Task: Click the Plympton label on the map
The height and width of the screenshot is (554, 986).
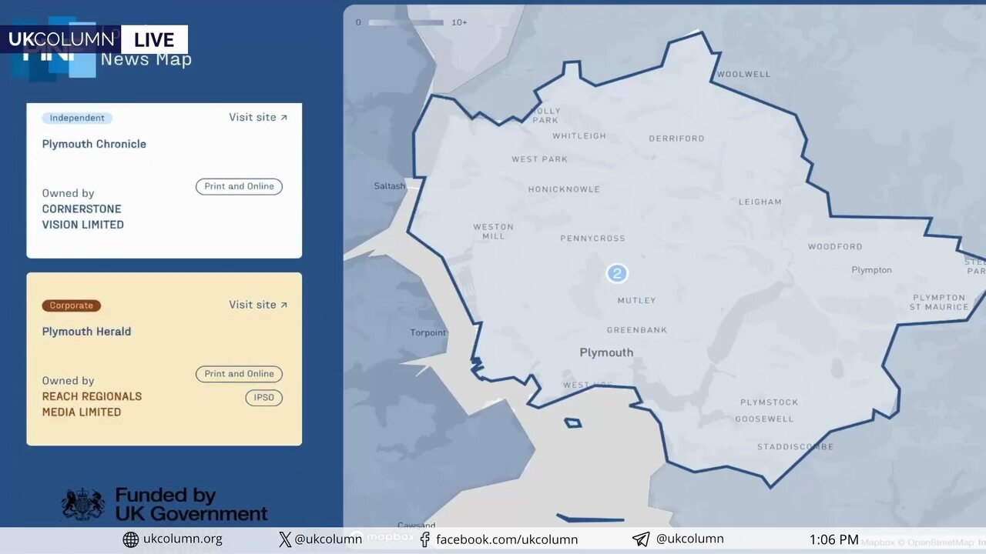Action: (872, 270)
